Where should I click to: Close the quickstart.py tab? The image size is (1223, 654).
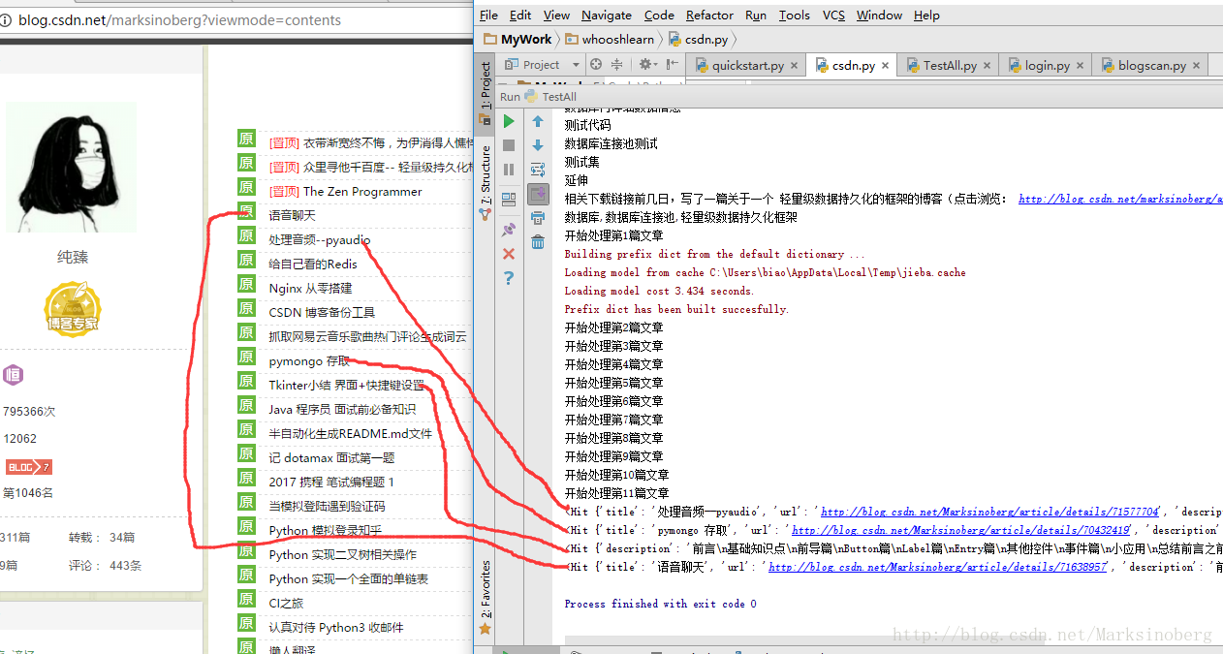click(x=794, y=66)
